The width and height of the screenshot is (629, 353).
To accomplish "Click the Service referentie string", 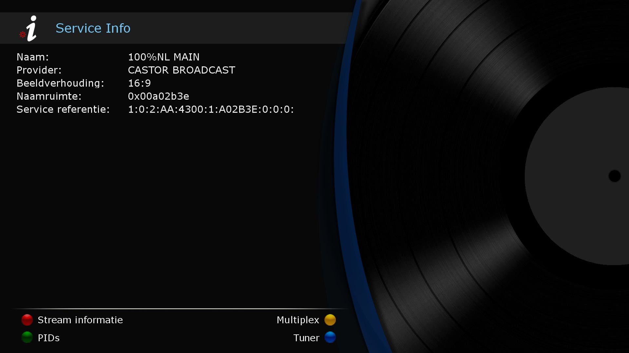I will 211,109.
